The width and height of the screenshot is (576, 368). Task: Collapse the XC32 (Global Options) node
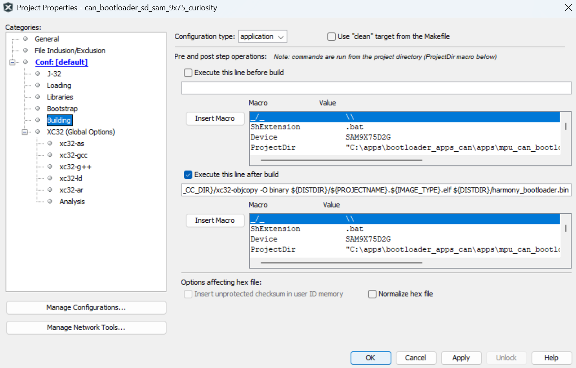25,132
